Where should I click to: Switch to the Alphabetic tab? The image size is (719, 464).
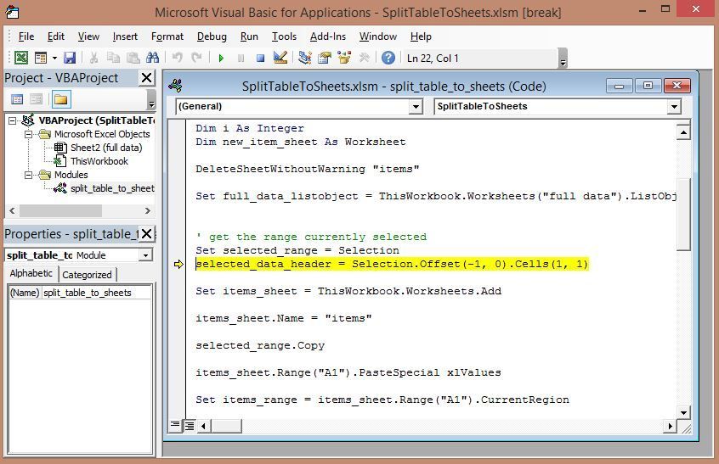pos(31,274)
